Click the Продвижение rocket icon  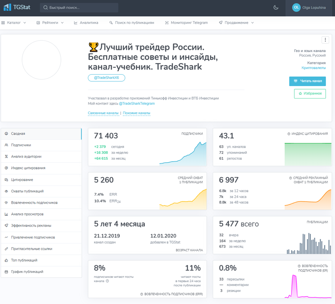click(x=221, y=23)
